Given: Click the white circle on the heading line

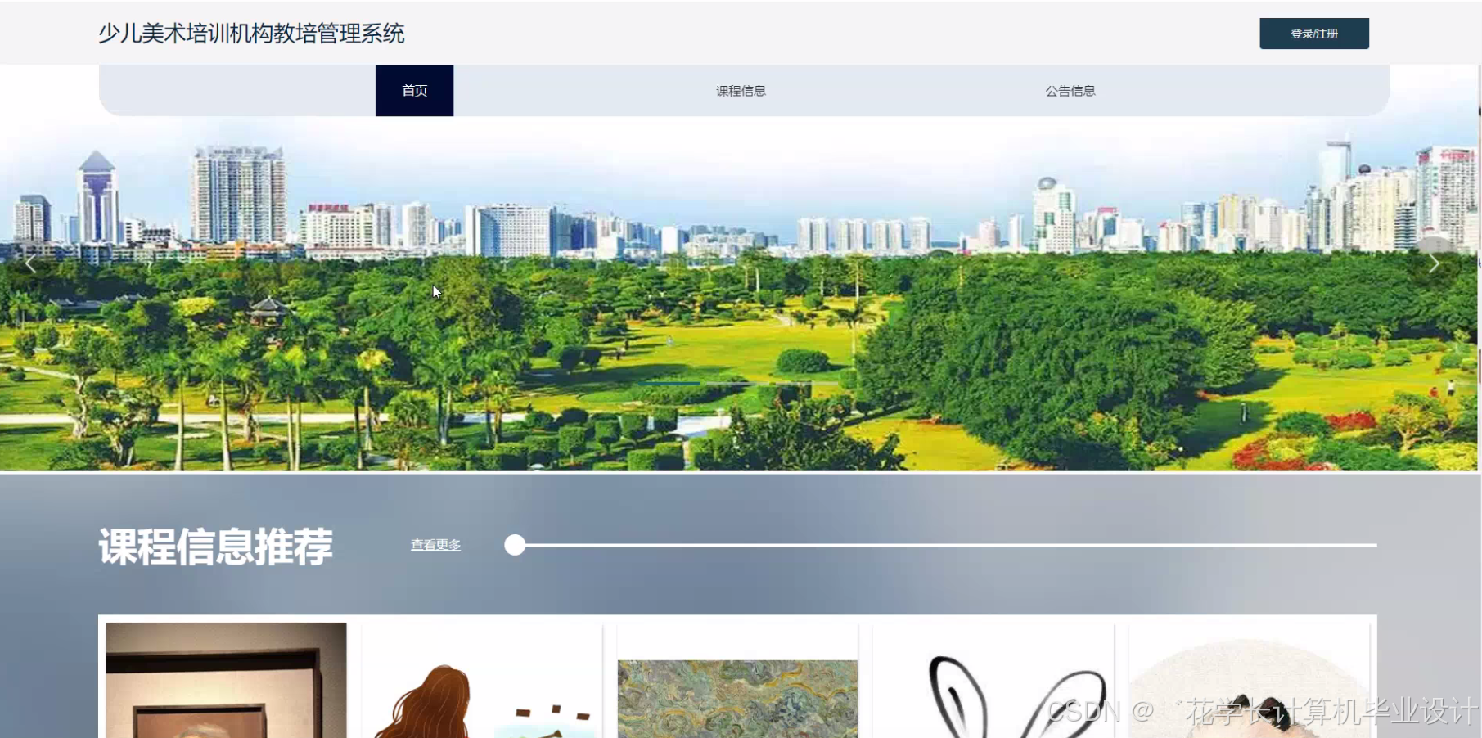Looking at the screenshot, I should tap(515, 545).
